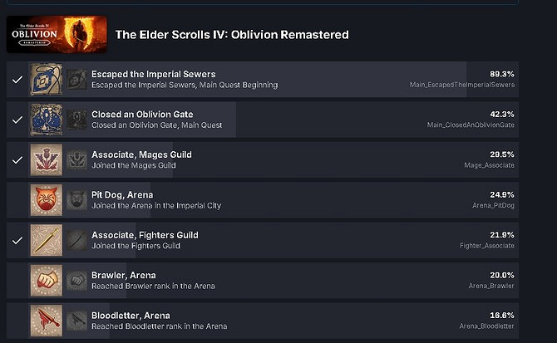Open the Oblivion Remastered game banner thumbnail
The width and height of the screenshot is (557, 343).
[x=57, y=34]
